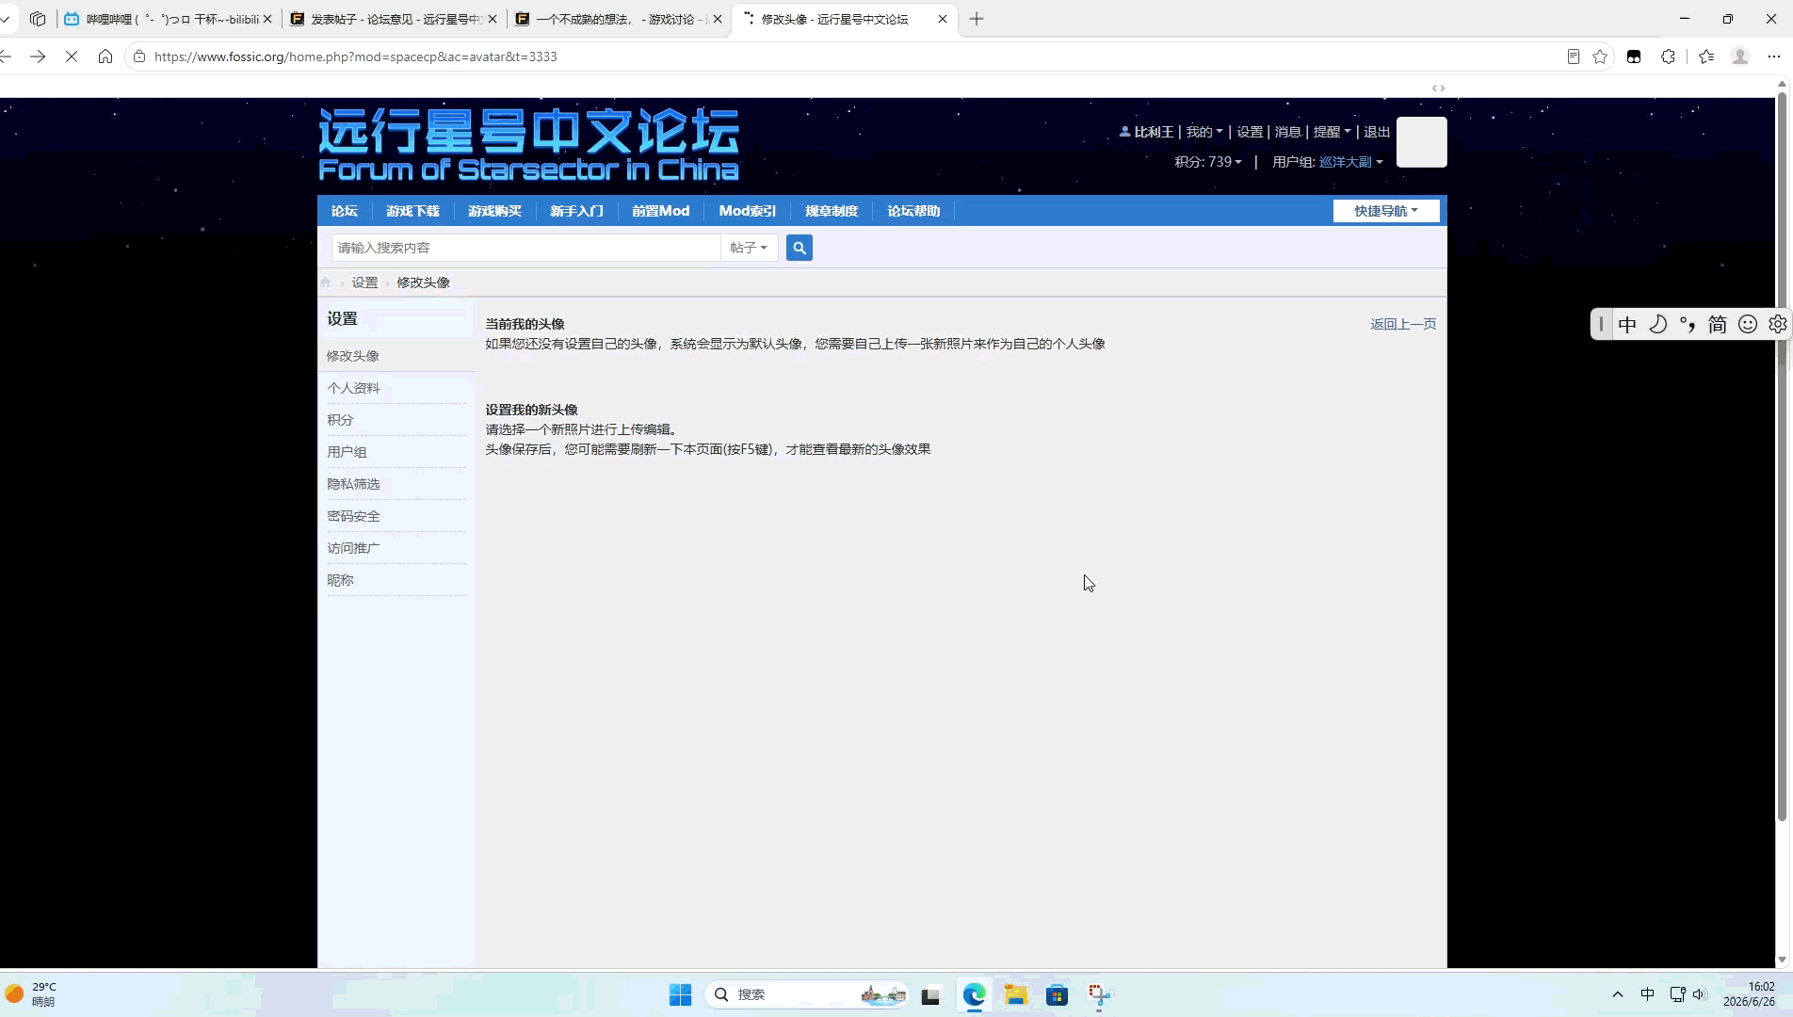
Task: Open File Explorer from taskbar
Action: 1015,994
